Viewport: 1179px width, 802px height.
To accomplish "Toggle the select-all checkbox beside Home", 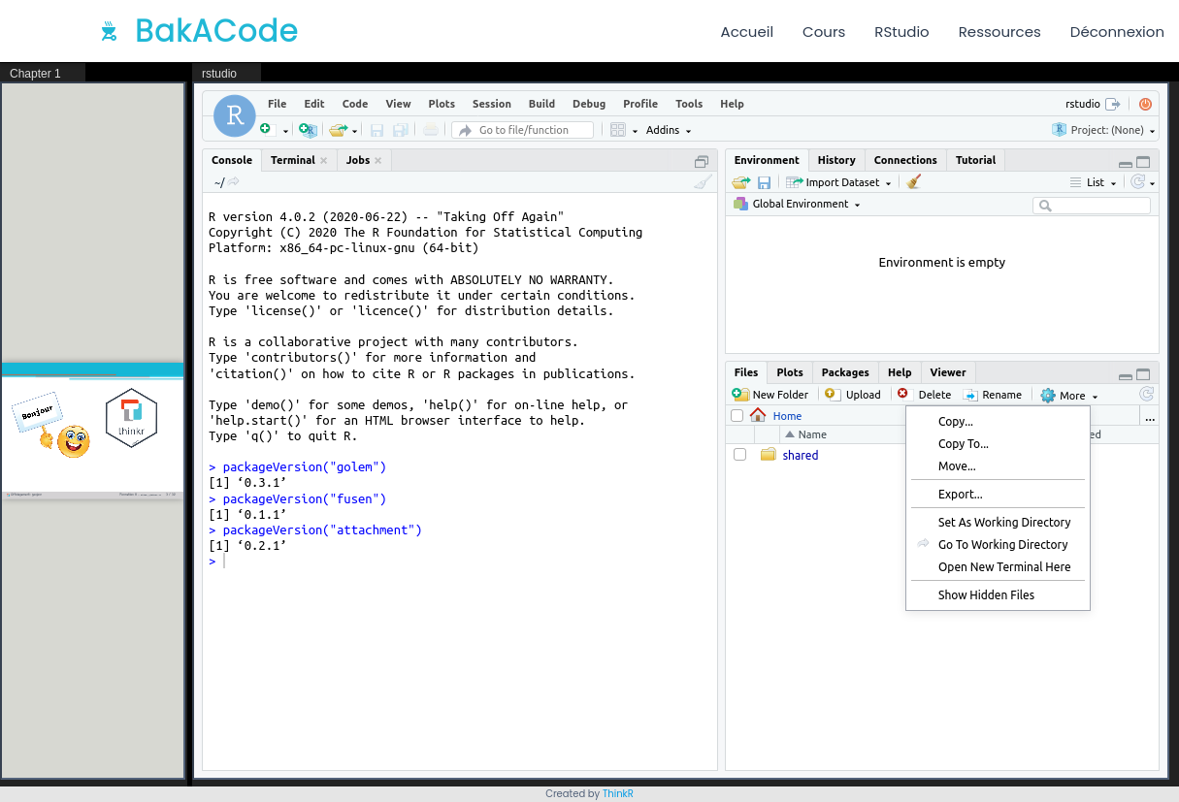I will tap(737, 415).
